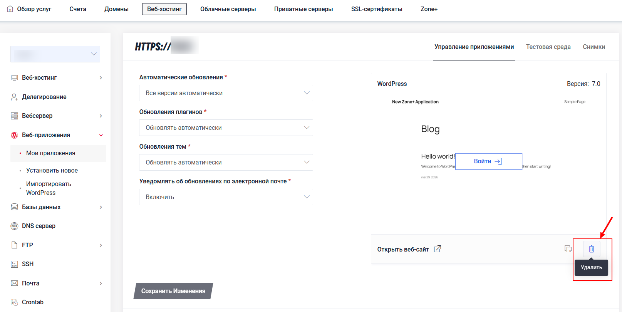The height and width of the screenshot is (312, 622).
Task: Click the Почта envelope icon
Action: coord(14,283)
